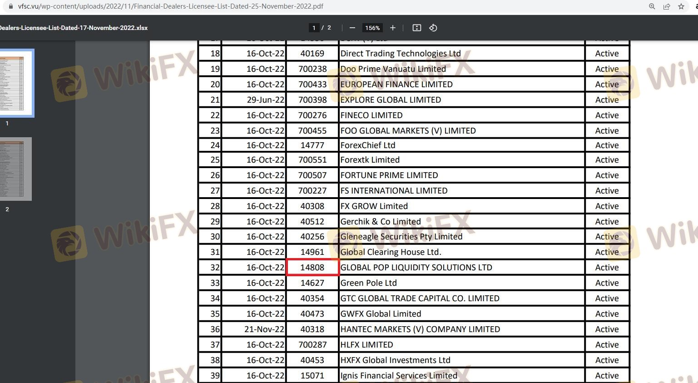This screenshot has height=383, width=698.
Task: Click the PDF file title in toolbar
Action: click(73, 28)
